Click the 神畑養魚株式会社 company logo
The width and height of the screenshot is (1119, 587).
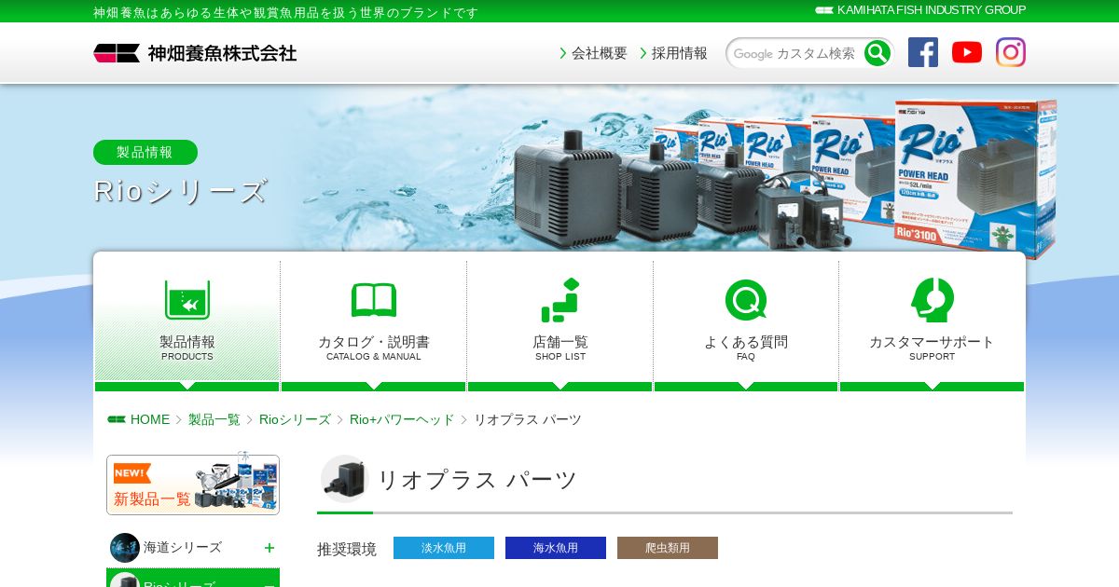click(195, 53)
